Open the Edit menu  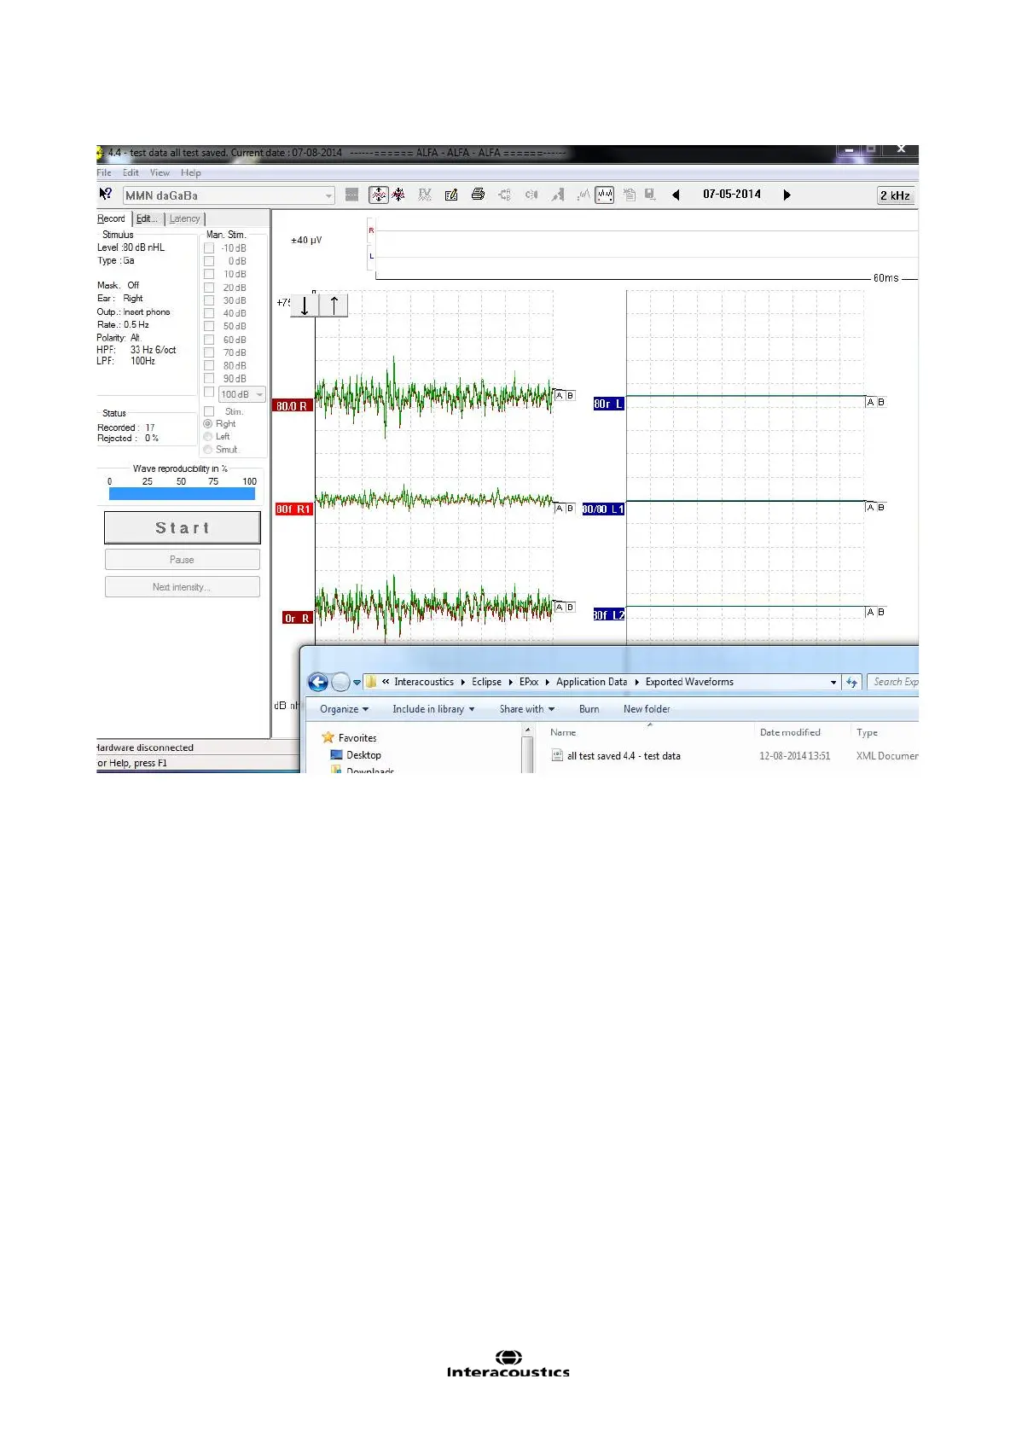coord(131,172)
